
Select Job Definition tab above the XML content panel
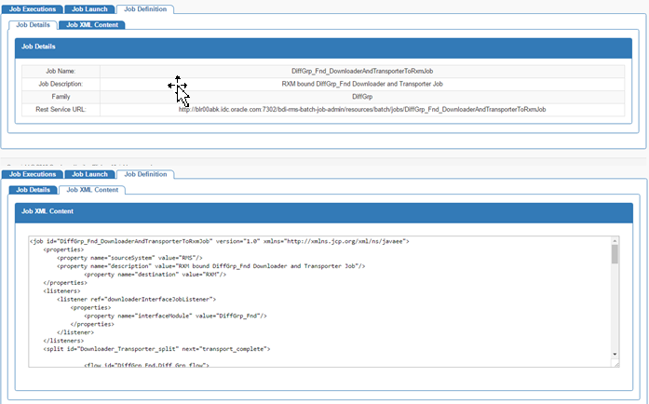tap(145, 174)
